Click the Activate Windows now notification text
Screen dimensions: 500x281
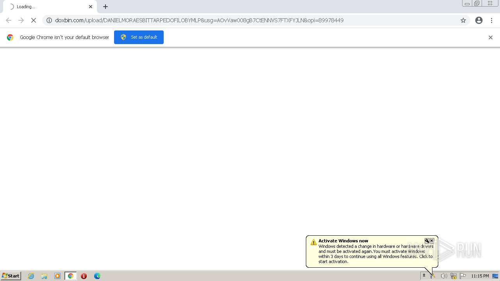coord(343,241)
